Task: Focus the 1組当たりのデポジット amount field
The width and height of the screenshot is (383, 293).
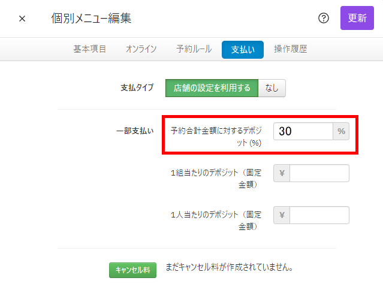Action: pos(319,173)
